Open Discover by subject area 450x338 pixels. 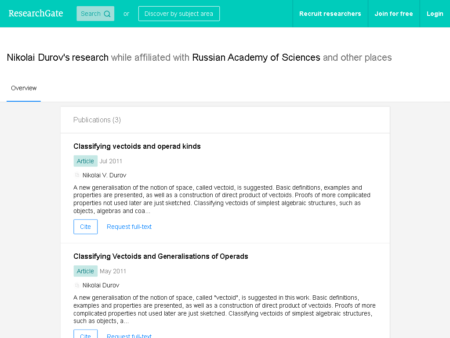[179, 14]
